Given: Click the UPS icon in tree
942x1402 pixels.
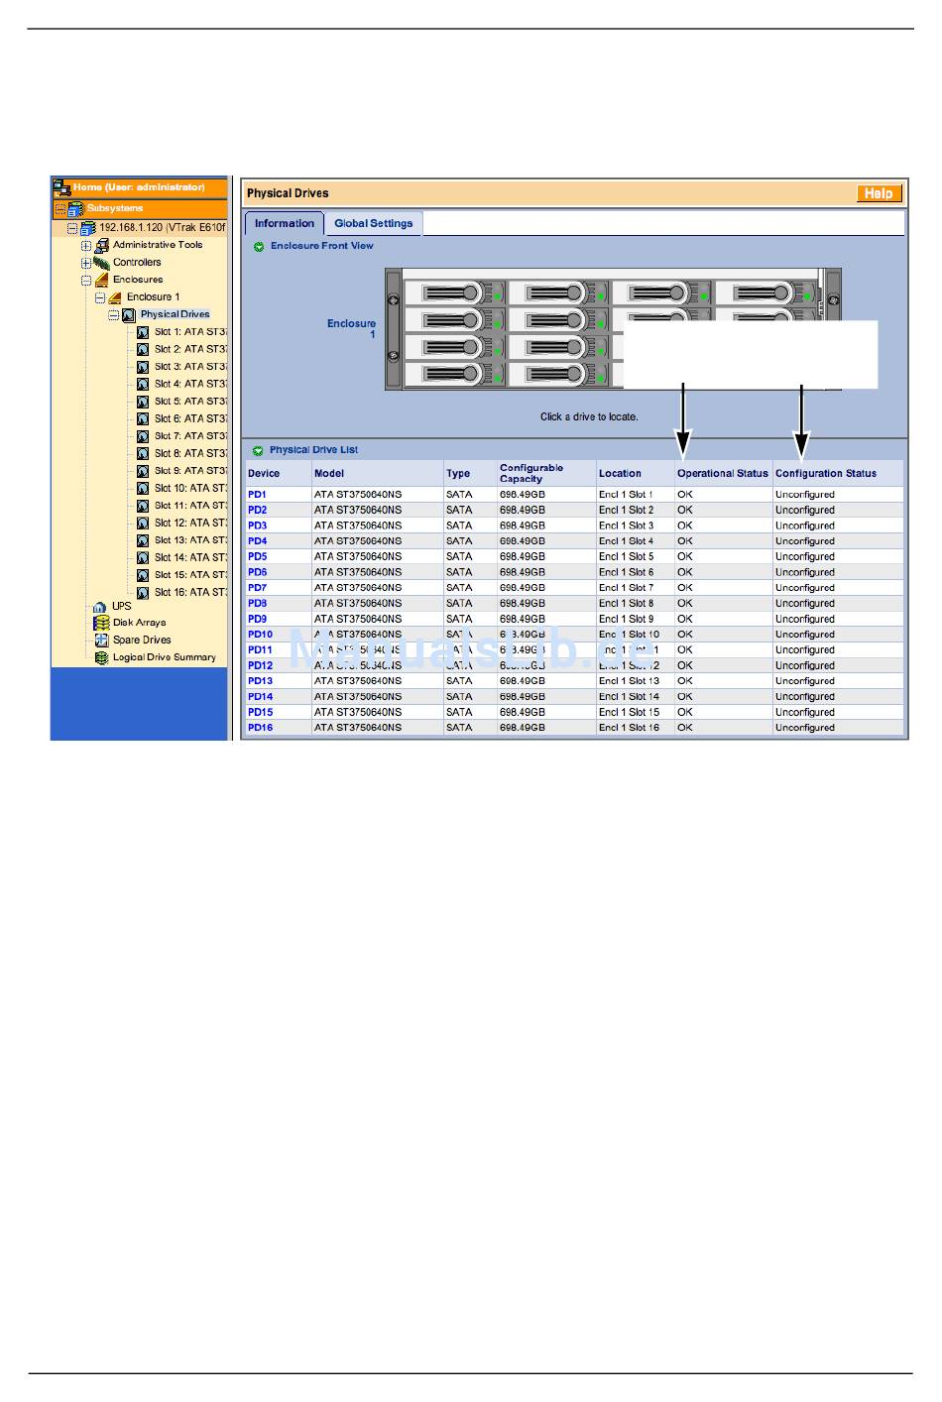Looking at the screenshot, I should [100, 606].
